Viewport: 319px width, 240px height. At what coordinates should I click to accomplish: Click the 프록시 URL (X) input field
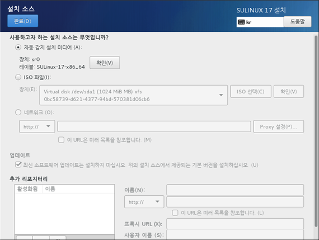235,224
